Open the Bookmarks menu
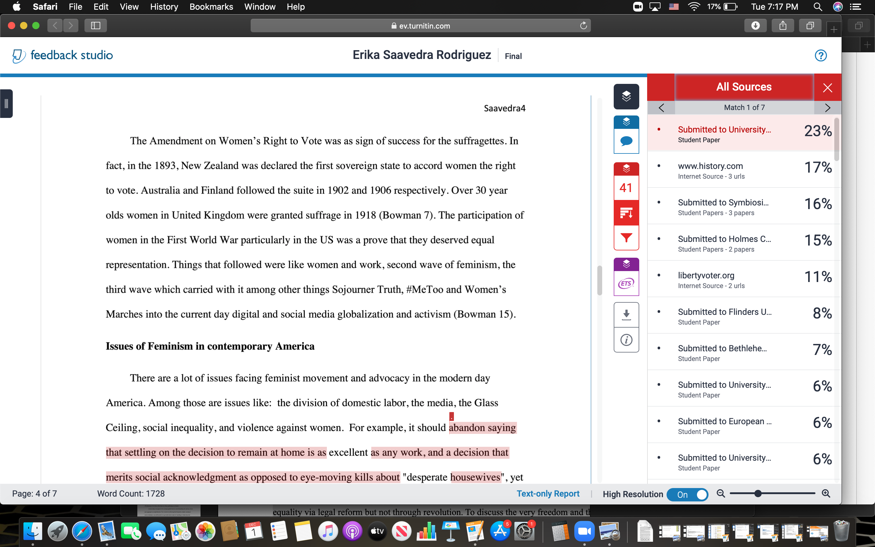This screenshot has height=547, width=875. [x=211, y=6]
